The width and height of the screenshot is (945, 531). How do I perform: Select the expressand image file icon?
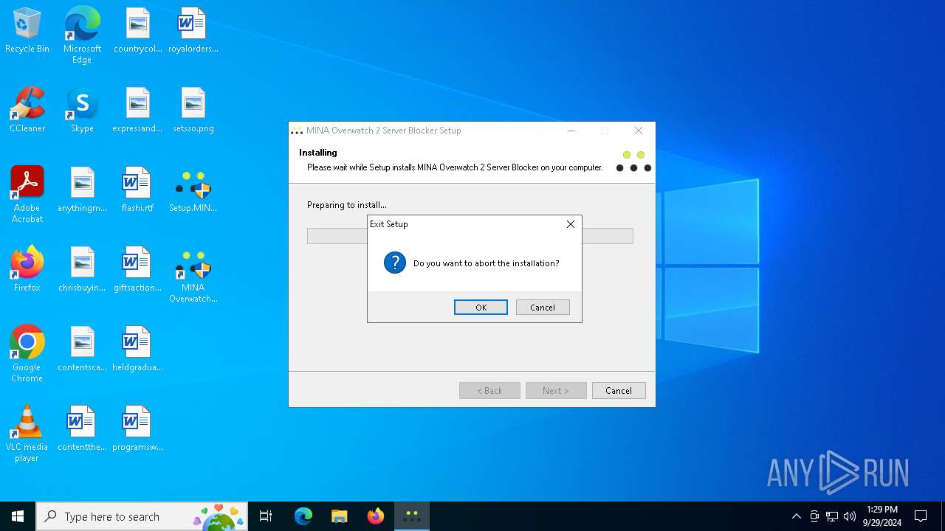(137, 111)
